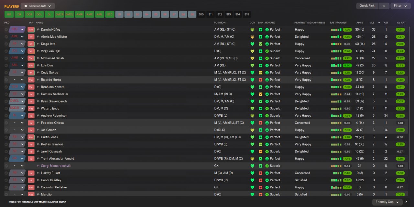The image size is (414, 207).
Task: Toggle the picked checkmark for Virgil van Dijk
Action: [x=6, y=51]
